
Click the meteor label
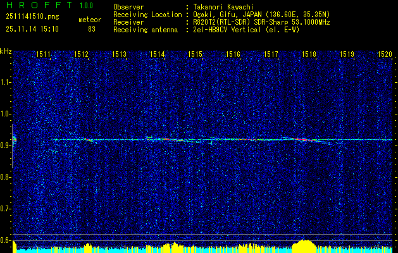(x=90, y=20)
